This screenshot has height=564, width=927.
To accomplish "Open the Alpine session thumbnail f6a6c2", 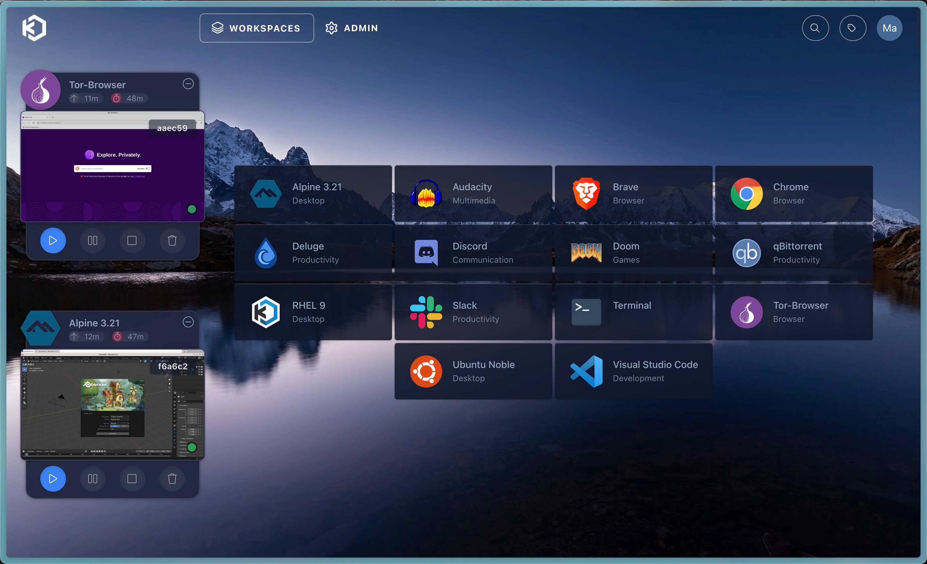I will 112,404.
